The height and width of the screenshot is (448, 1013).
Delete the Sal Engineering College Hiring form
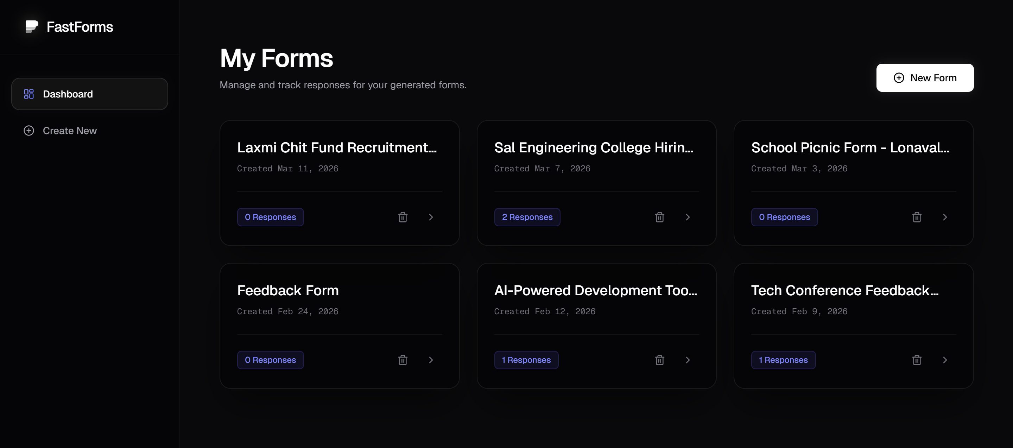[x=660, y=217]
